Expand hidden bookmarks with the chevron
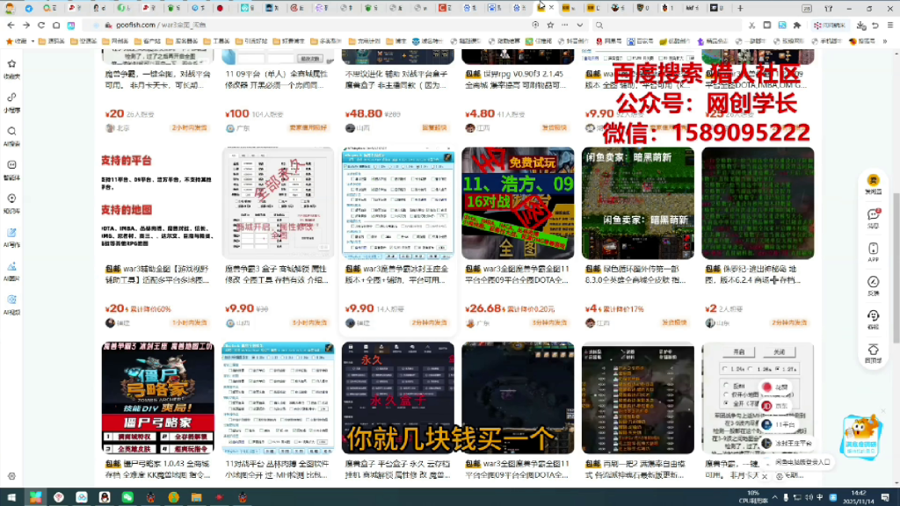The image size is (900, 506). pos(884,41)
